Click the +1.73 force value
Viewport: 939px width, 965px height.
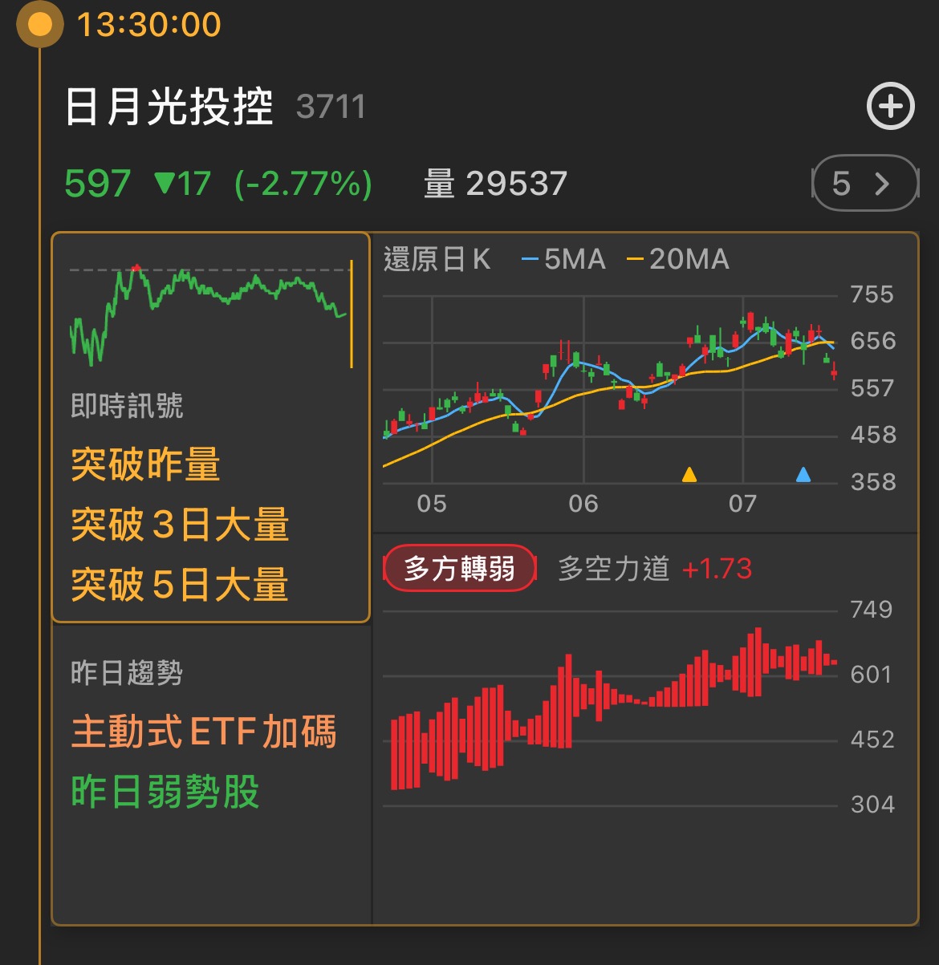pyautogui.click(x=717, y=569)
